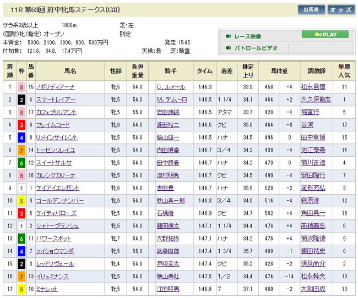View jockey 武幸四郎 profile

(x=168, y=251)
